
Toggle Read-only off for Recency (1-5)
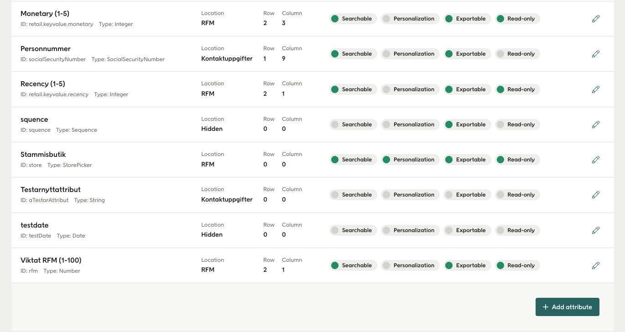click(517, 89)
